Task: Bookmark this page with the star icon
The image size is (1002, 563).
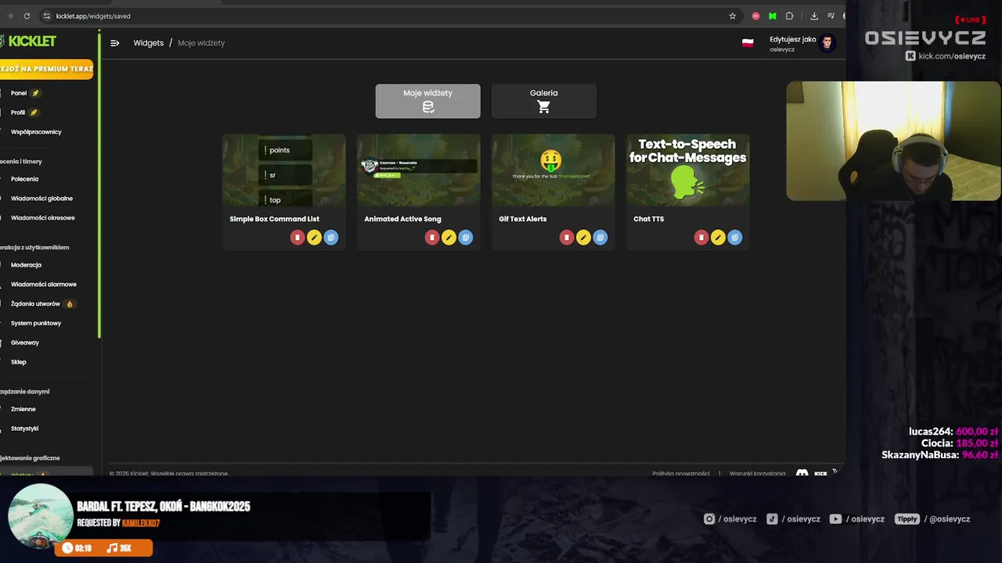Action: 733,16
